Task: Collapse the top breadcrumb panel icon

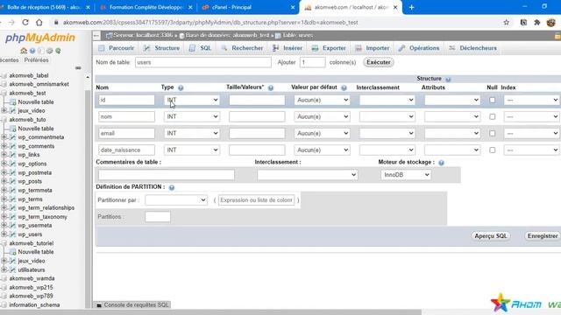Action: click(96, 35)
